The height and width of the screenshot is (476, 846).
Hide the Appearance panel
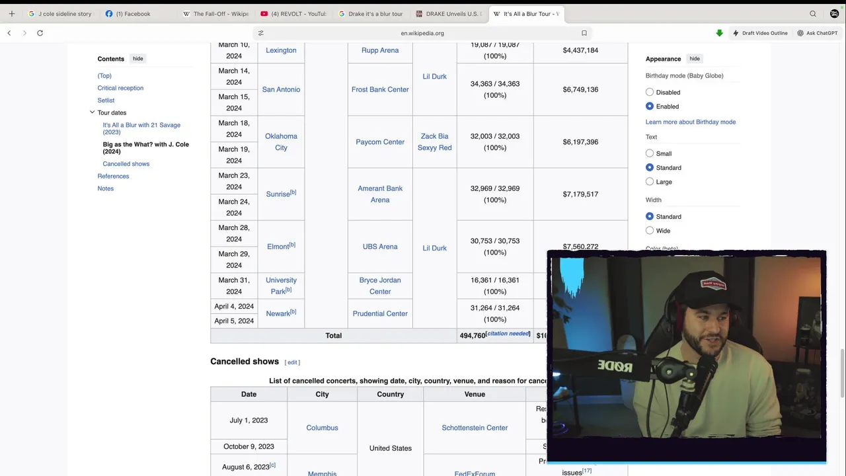[695, 59]
